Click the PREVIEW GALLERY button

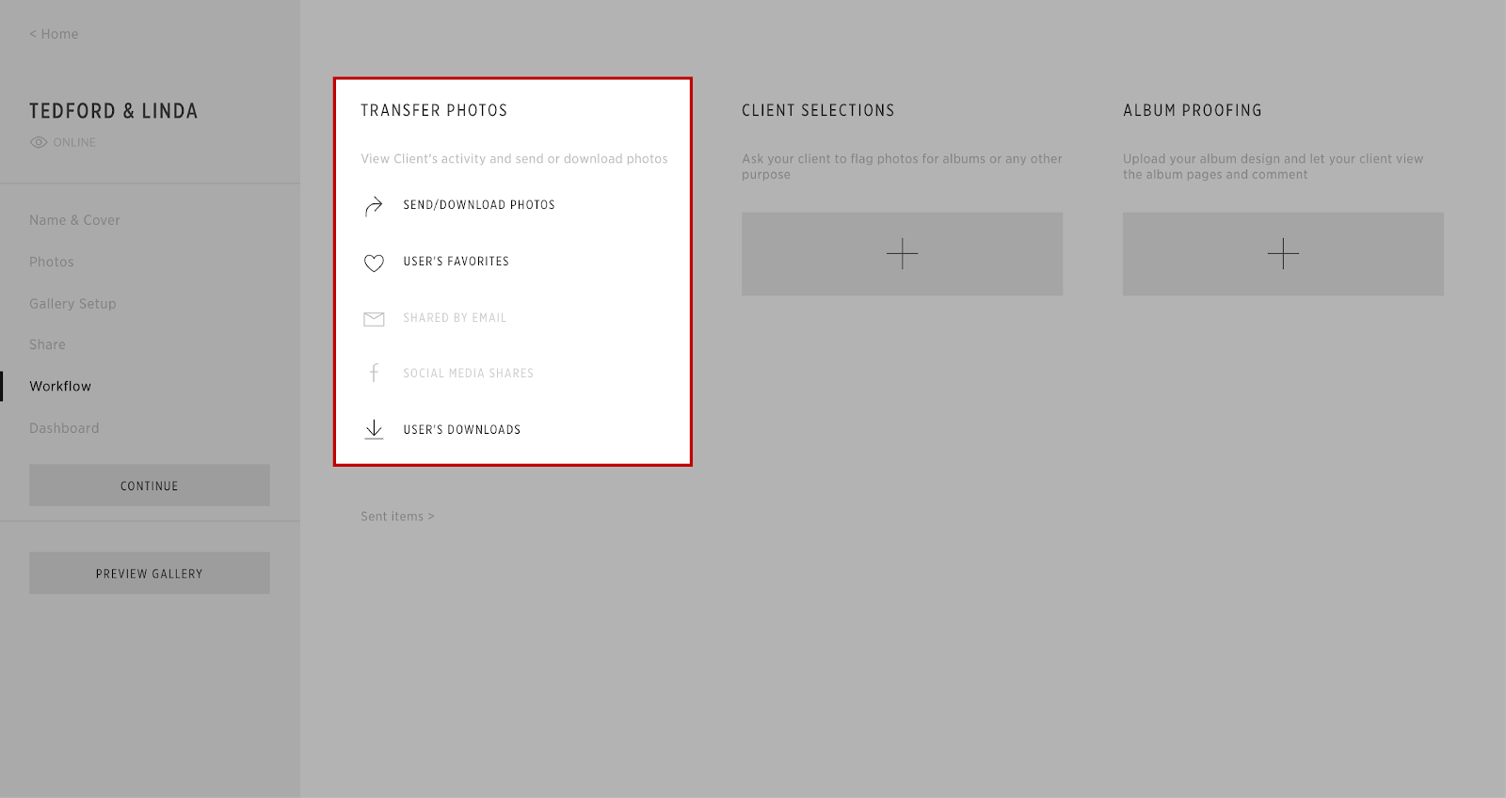(150, 573)
